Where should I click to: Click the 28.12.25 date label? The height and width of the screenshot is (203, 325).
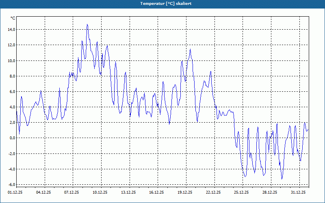[x=270, y=192]
